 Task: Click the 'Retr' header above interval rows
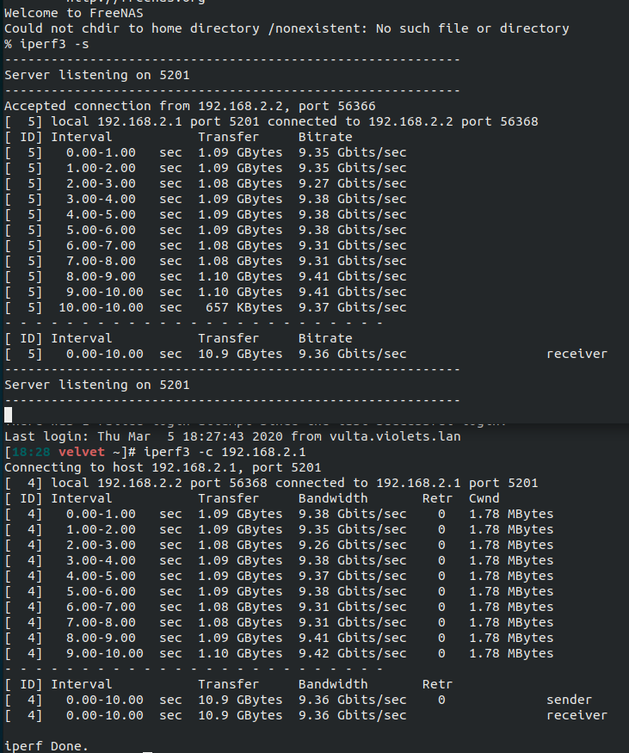point(437,498)
